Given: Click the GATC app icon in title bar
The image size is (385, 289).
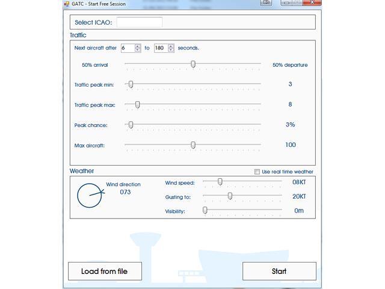Looking at the screenshot, I should [67, 4].
